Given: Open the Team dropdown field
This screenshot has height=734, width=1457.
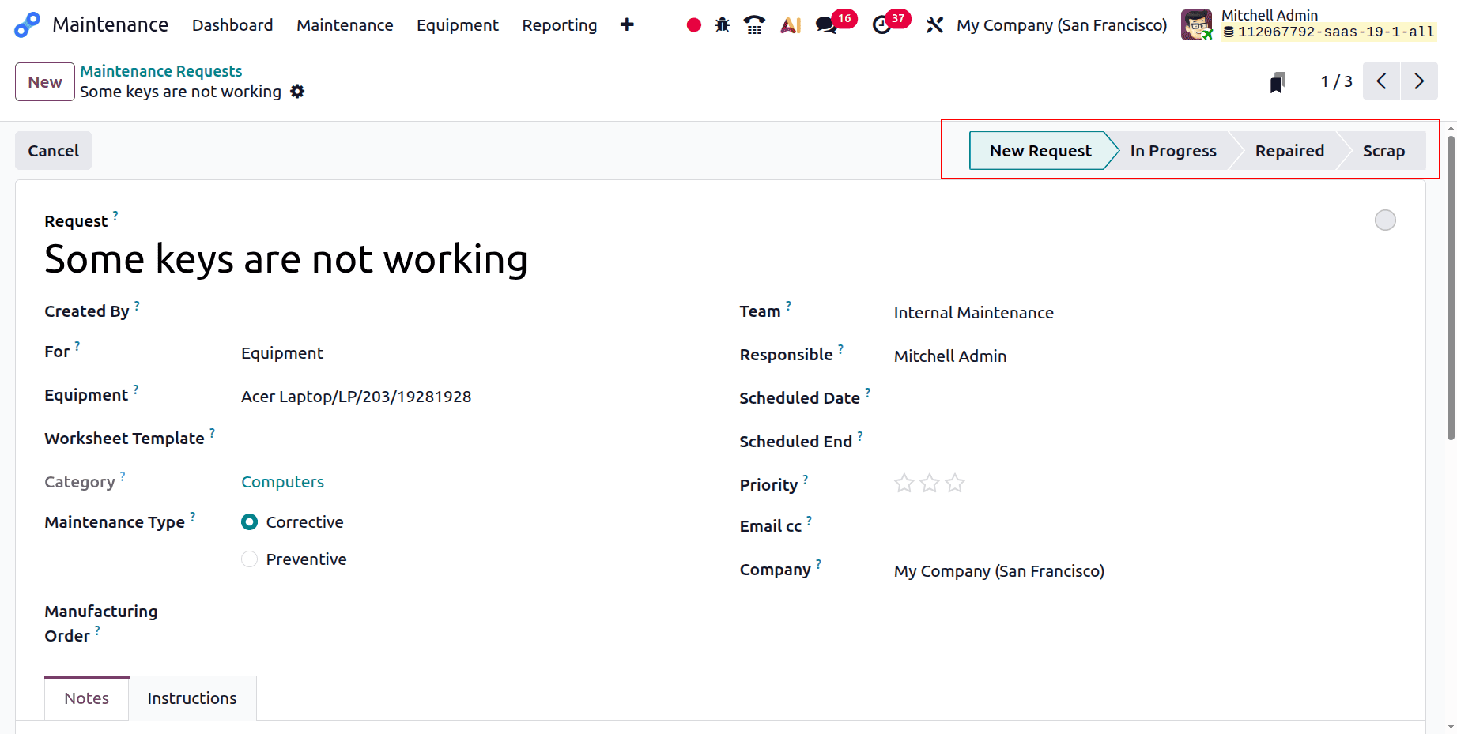Looking at the screenshot, I should 1145,313.
